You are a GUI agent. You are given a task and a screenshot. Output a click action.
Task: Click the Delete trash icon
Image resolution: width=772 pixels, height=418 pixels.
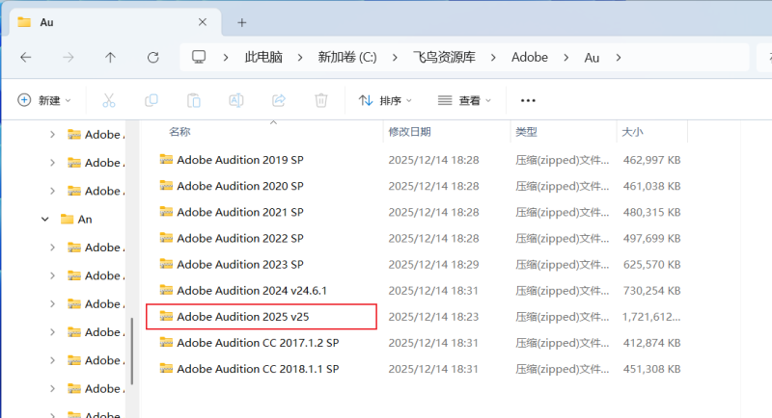point(321,101)
